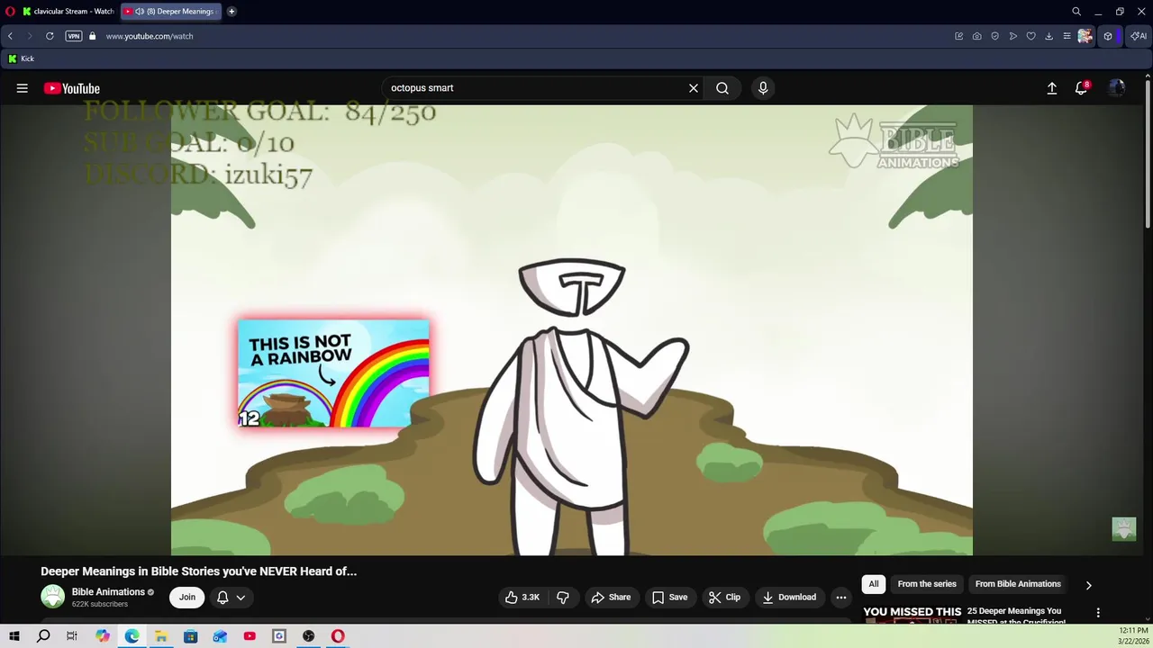The width and height of the screenshot is (1153, 648).
Task: Show more filter chips with right chevron
Action: pyautogui.click(x=1088, y=585)
